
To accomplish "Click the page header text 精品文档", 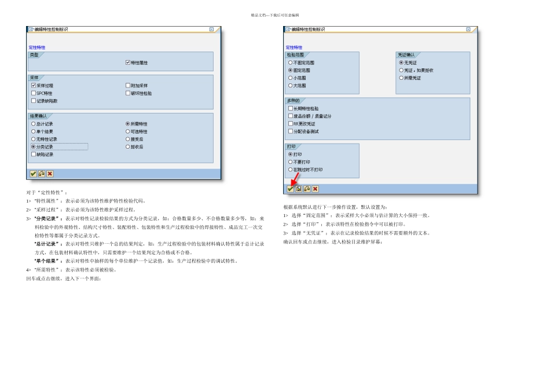I will pyautogui.click(x=258, y=15).
